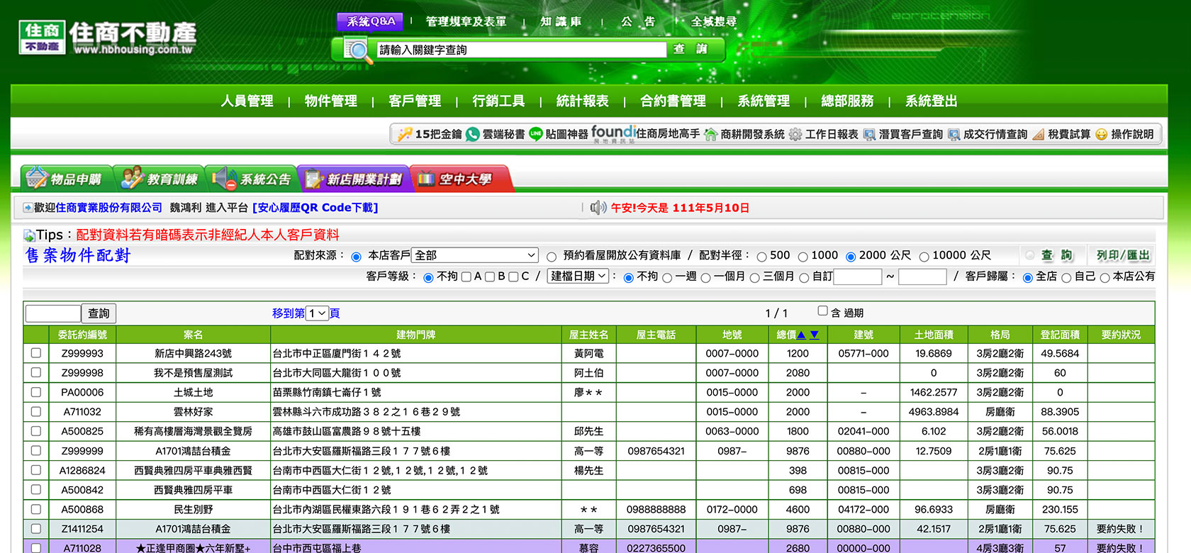Open the 貼圖神器 LINE sticker tool
The image size is (1191, 553).
point(559,134)
